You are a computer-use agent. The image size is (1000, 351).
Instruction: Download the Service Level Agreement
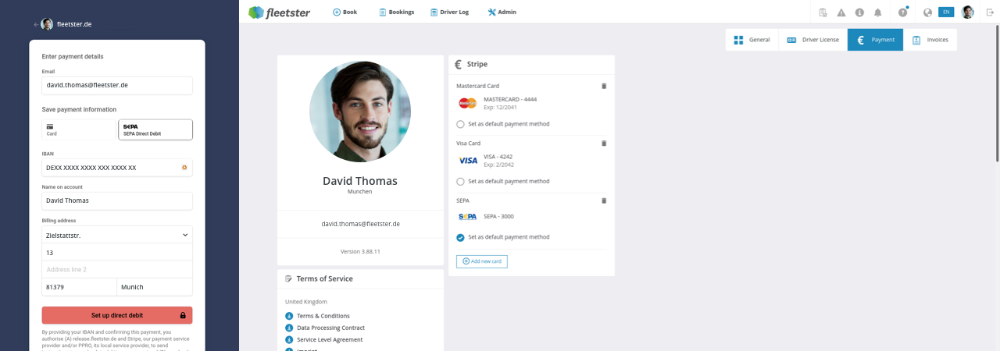tap(289, 339)
